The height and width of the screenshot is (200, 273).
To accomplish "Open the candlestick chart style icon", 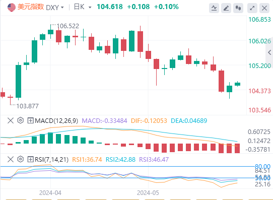I will coord(238,8).
